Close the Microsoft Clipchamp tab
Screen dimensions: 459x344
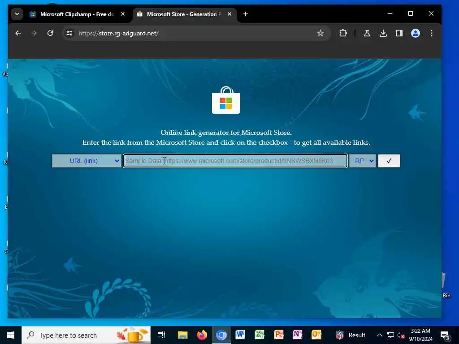click(123, 14)
